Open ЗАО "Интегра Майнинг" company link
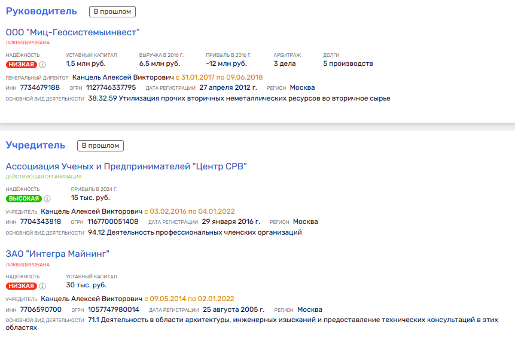The width and height of the screenshot is (515, 337). (x=57, y=254)
